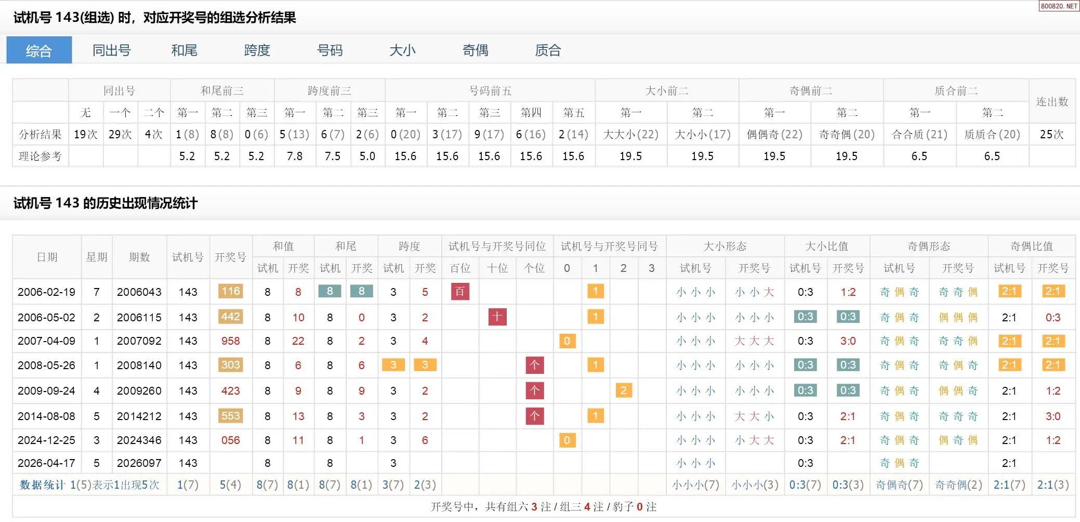Click issue number 2024346
The height and width of the screenshot is (522, 1080).
(x=139, y=440)
